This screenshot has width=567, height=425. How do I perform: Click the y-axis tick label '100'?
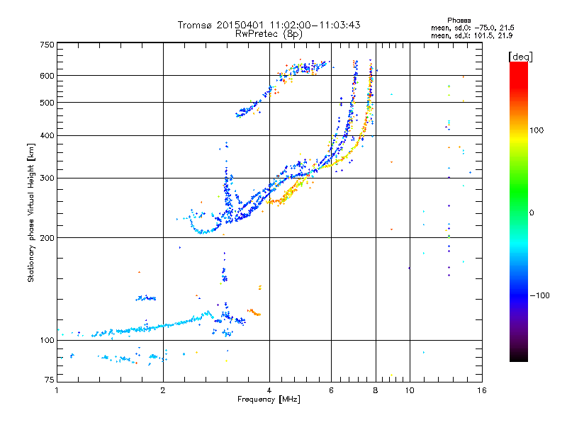coord(47,341)
